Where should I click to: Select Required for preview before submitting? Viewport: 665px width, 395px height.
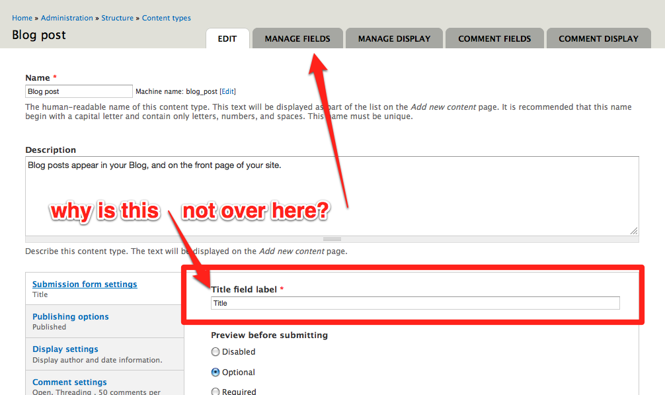(x=215, y=391)
